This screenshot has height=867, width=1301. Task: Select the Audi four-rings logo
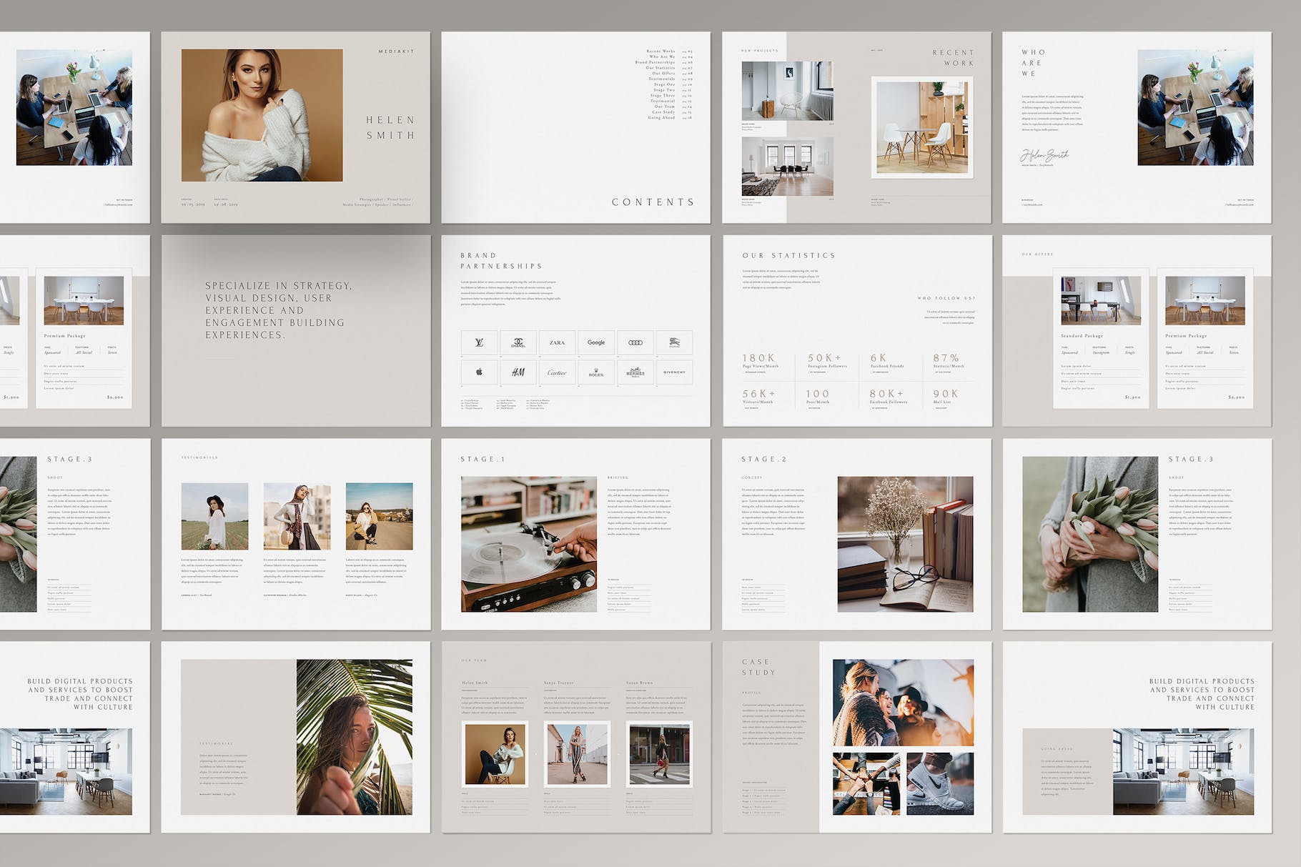[x=635, y=342]
